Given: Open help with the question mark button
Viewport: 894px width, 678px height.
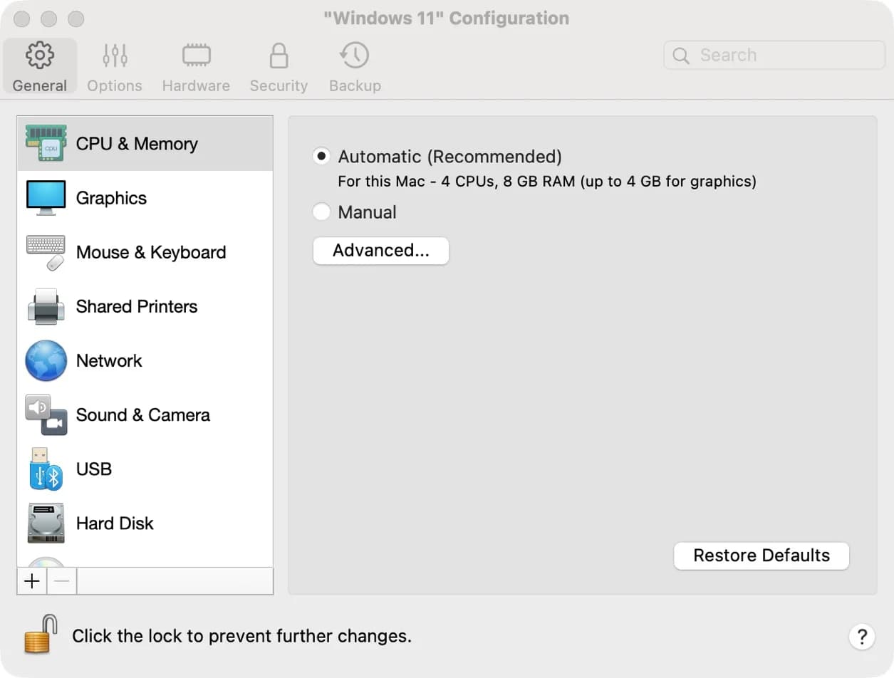Looking at the screenshot, I should coord(862,636).
